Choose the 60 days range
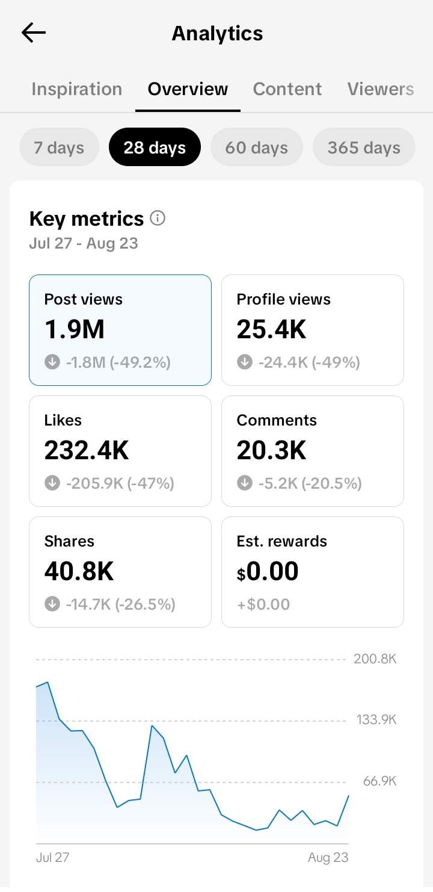 point(257,147)
